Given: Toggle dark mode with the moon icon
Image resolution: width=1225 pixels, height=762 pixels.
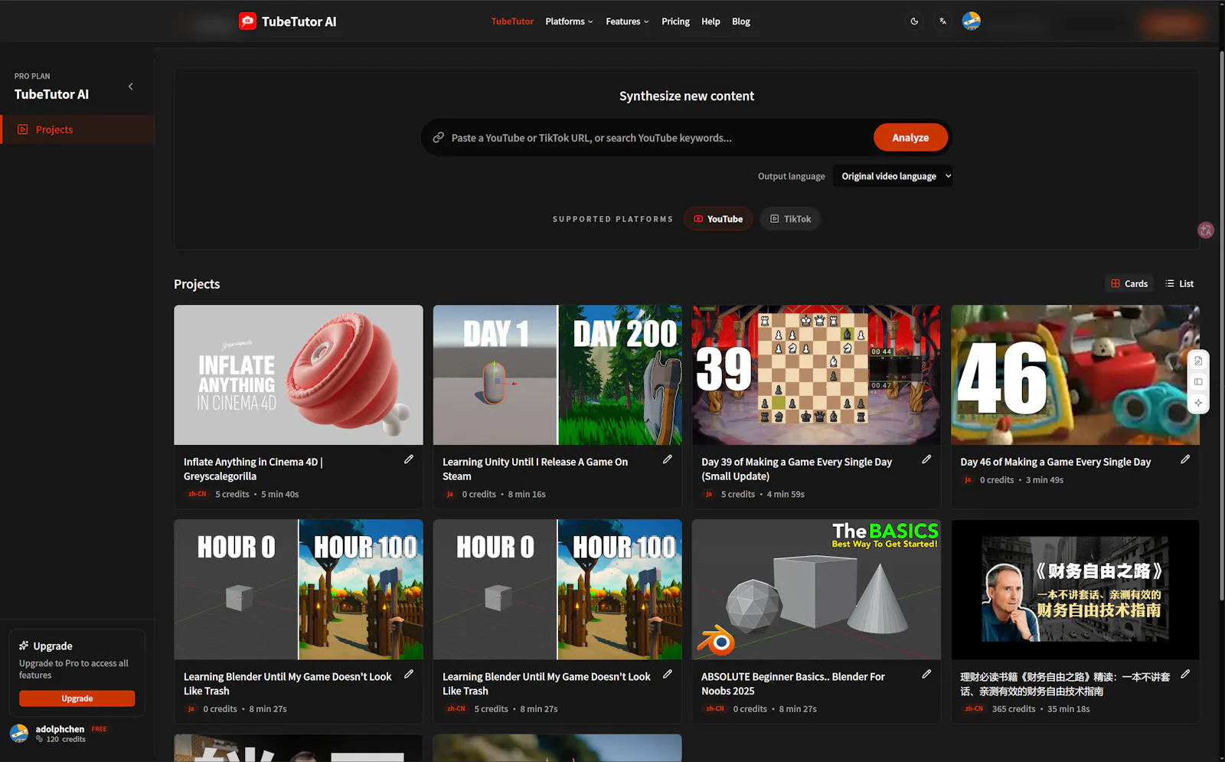Looking at the screenshot, I should tap(914, 21).
